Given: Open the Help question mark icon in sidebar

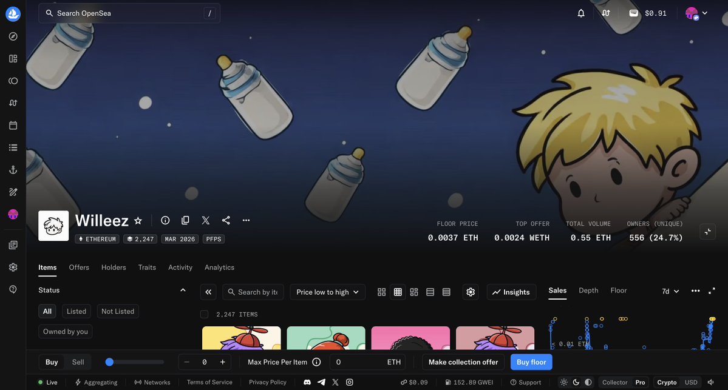Looking at the screenshot, I should pyautogui.click(x=13, y=289).
